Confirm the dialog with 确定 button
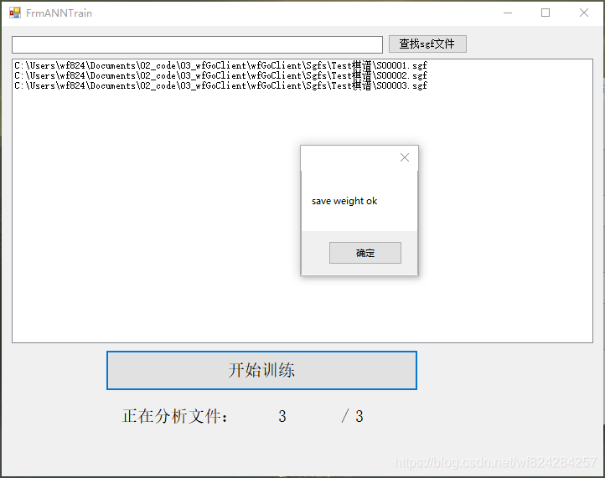The height and width of the screenshot is (478, 605). point(365,253)
